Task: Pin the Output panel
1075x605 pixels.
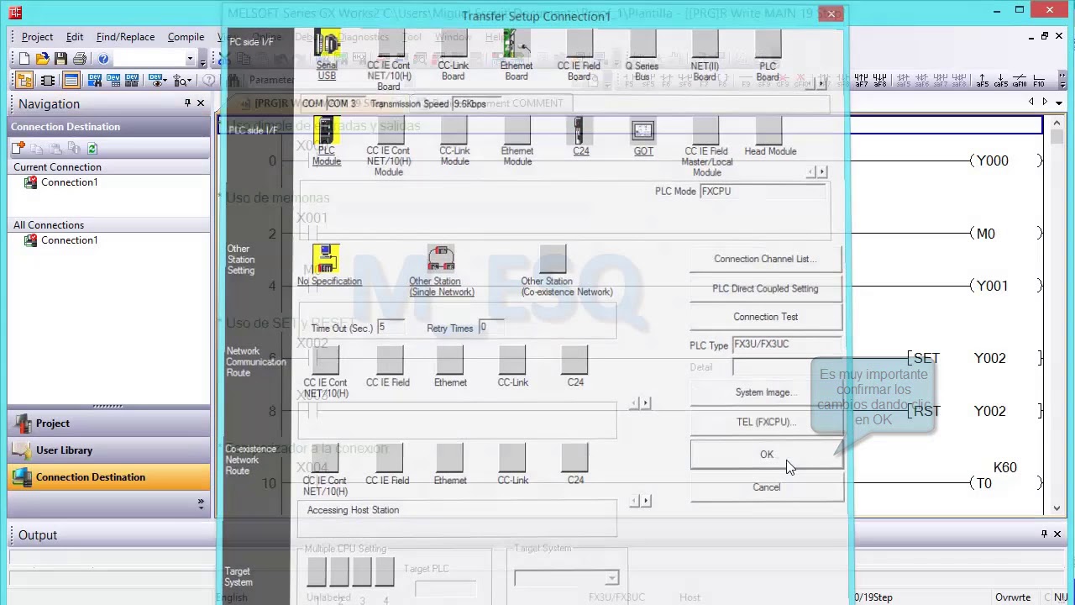Action: [1045, 534]
